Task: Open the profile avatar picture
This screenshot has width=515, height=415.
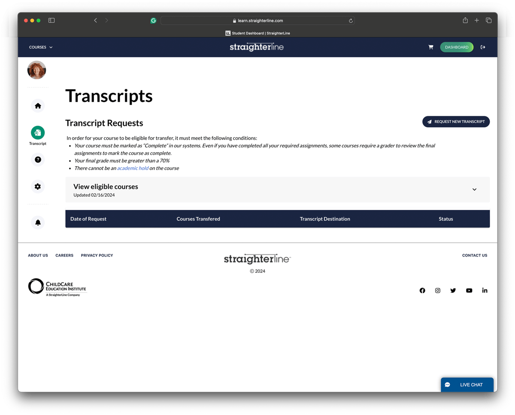Action: pyautogui.click(x=36, y=70)
